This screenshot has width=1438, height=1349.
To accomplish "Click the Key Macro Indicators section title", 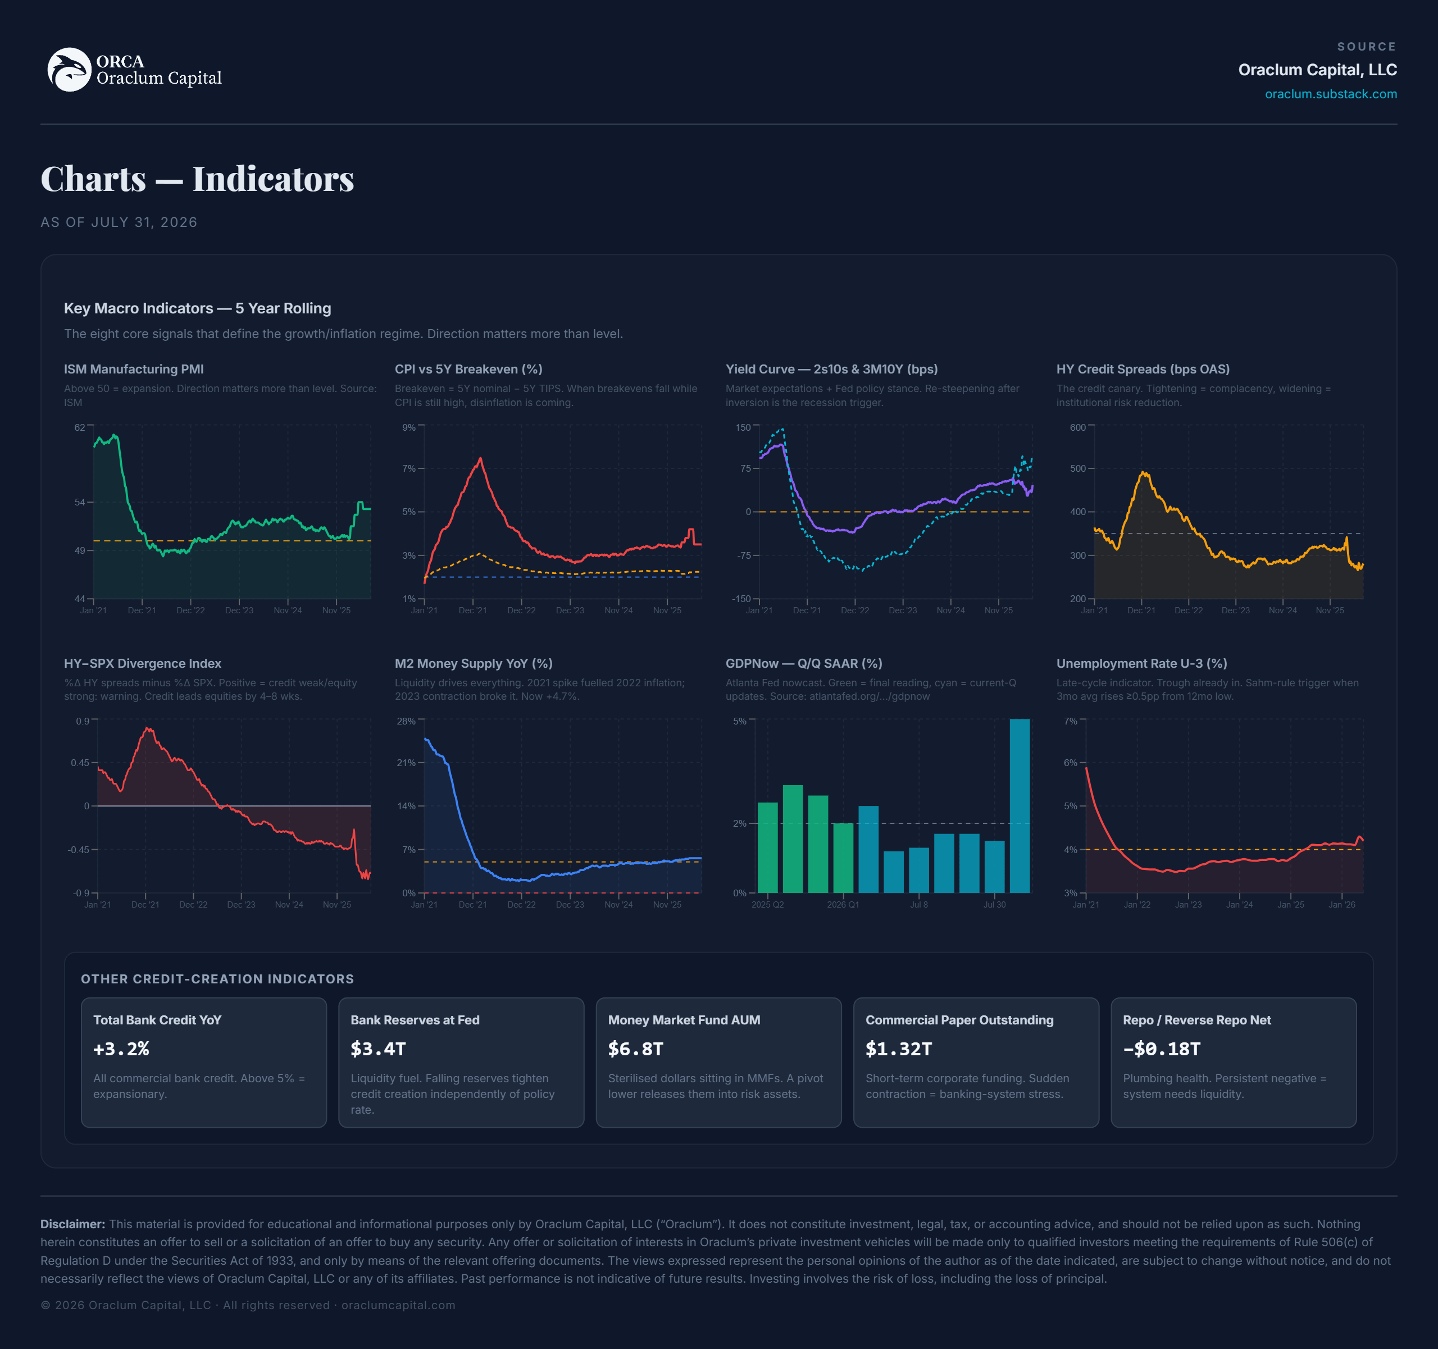I will pyautogui.click(x=198, y=308).
